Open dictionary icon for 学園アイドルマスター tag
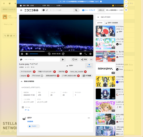 55,72
